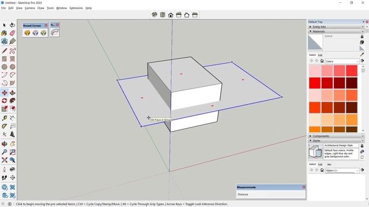The height and width of the screenshot is (207, 369).
Task: Close the Measurements panel
Action: [x=304, y=187]
